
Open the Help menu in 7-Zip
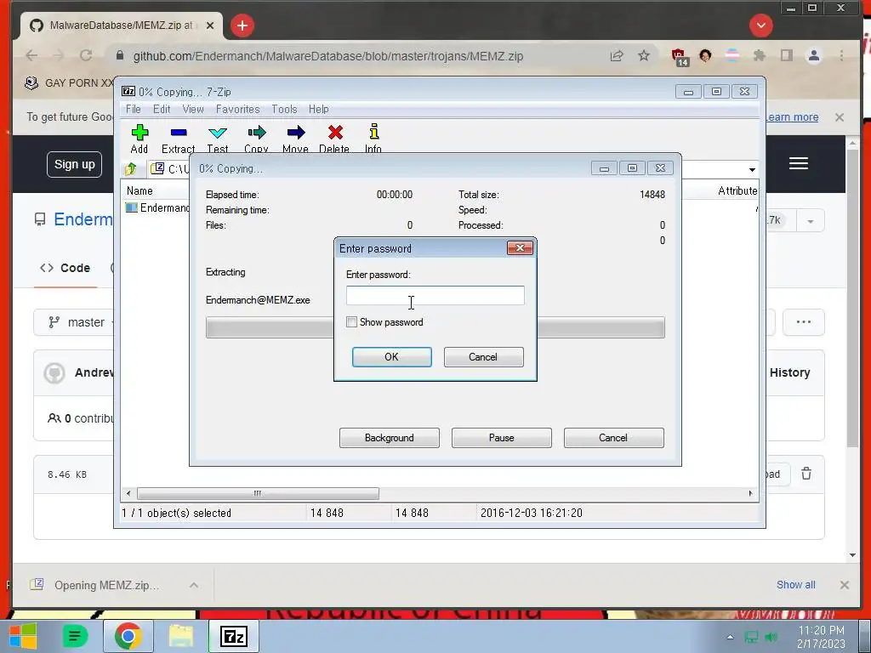click(319, 110)
